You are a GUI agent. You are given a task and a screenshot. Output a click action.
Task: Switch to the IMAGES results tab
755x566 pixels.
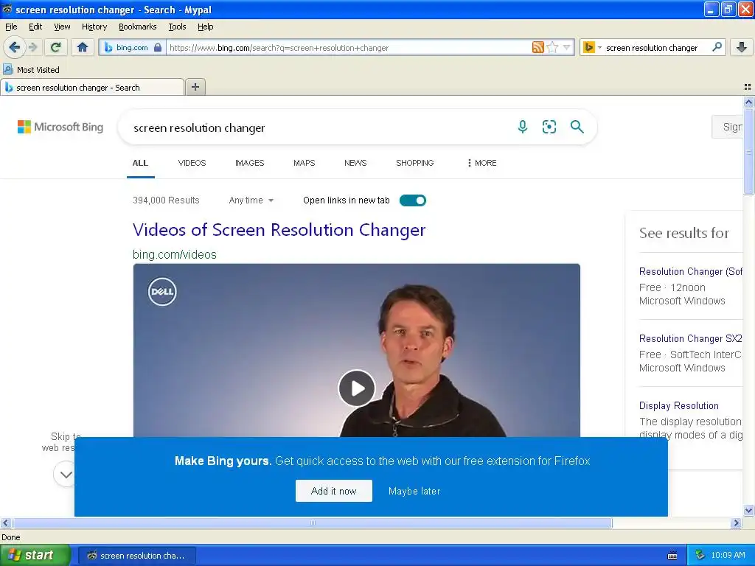[x=249, y=163]
